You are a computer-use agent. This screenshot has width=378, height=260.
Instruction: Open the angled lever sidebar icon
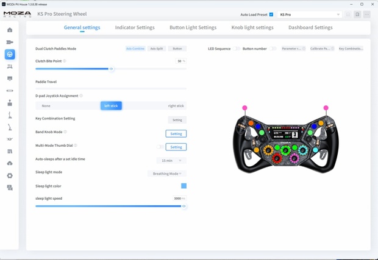pyautogui.click(x=10, y=127)
